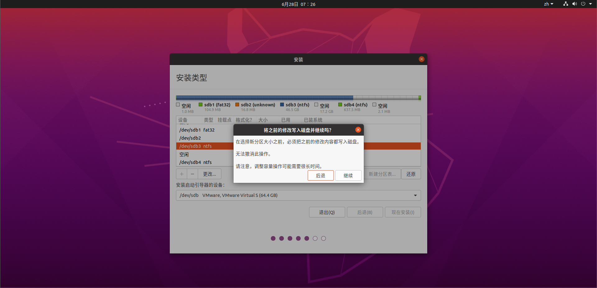The width and height of the screenshot is (597, 288).
Task: Click the network status icon in top bar
Action: click(566, 4)
